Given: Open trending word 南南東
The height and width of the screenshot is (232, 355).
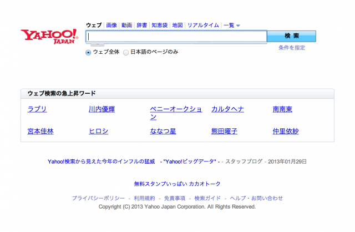Looking at the screenshot, I should pos(282,109).
